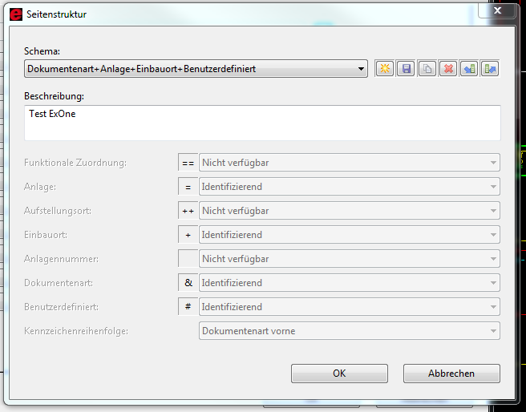Click the Dokumentenart: label
Screen dimensions: 526x412
[59, 283]
